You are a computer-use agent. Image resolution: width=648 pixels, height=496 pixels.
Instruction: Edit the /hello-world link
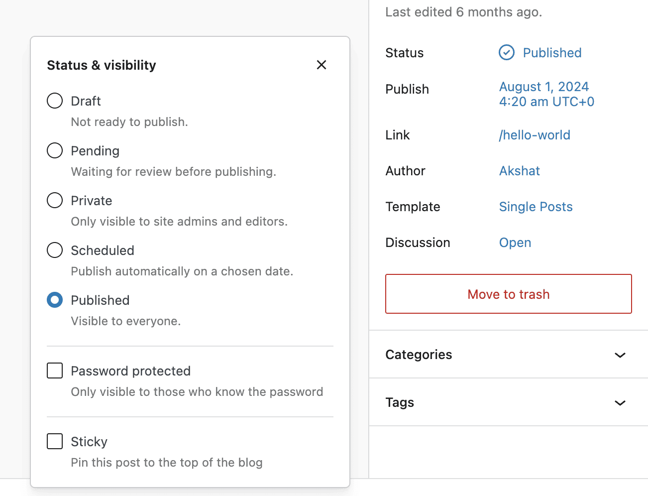point(535,135)
